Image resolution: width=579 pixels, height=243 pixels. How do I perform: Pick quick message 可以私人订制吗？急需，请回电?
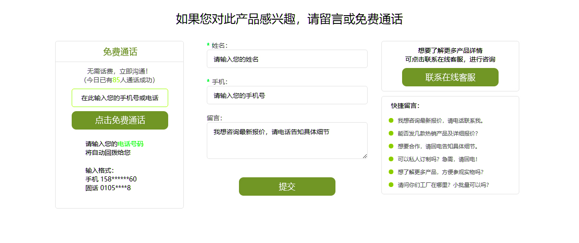click(437, 159)
